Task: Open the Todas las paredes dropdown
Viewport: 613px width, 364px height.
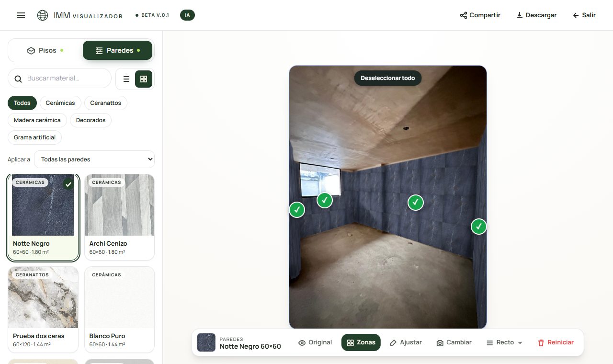Action: 94,159
